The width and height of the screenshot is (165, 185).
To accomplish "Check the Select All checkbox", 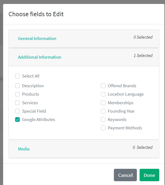I will tap(18, 76).
